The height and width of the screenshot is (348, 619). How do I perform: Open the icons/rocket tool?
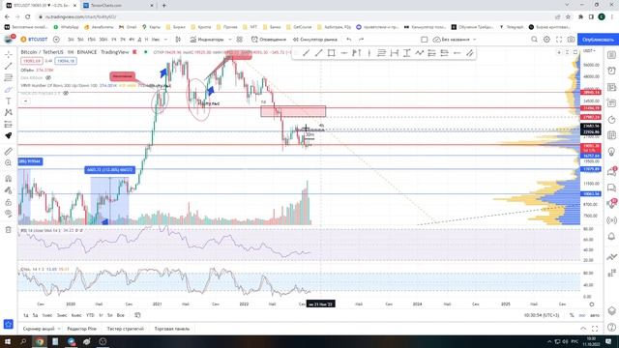click(9, 135)
